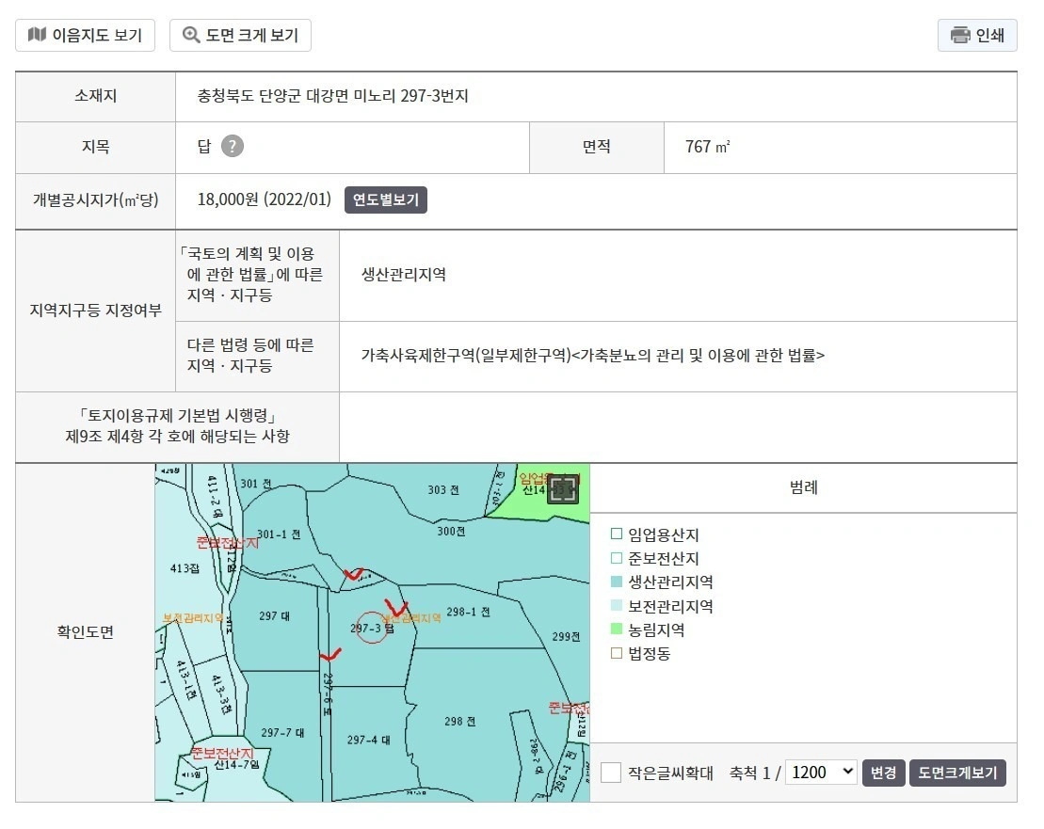The image size is (1044, 829).
Task: Click the 도면크게보기 button below legend
Action: [957, 773]
